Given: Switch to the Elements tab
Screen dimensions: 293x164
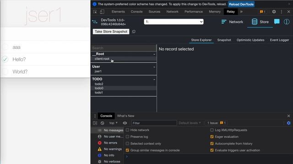Looking at the screenshot, I should (118, 12).
